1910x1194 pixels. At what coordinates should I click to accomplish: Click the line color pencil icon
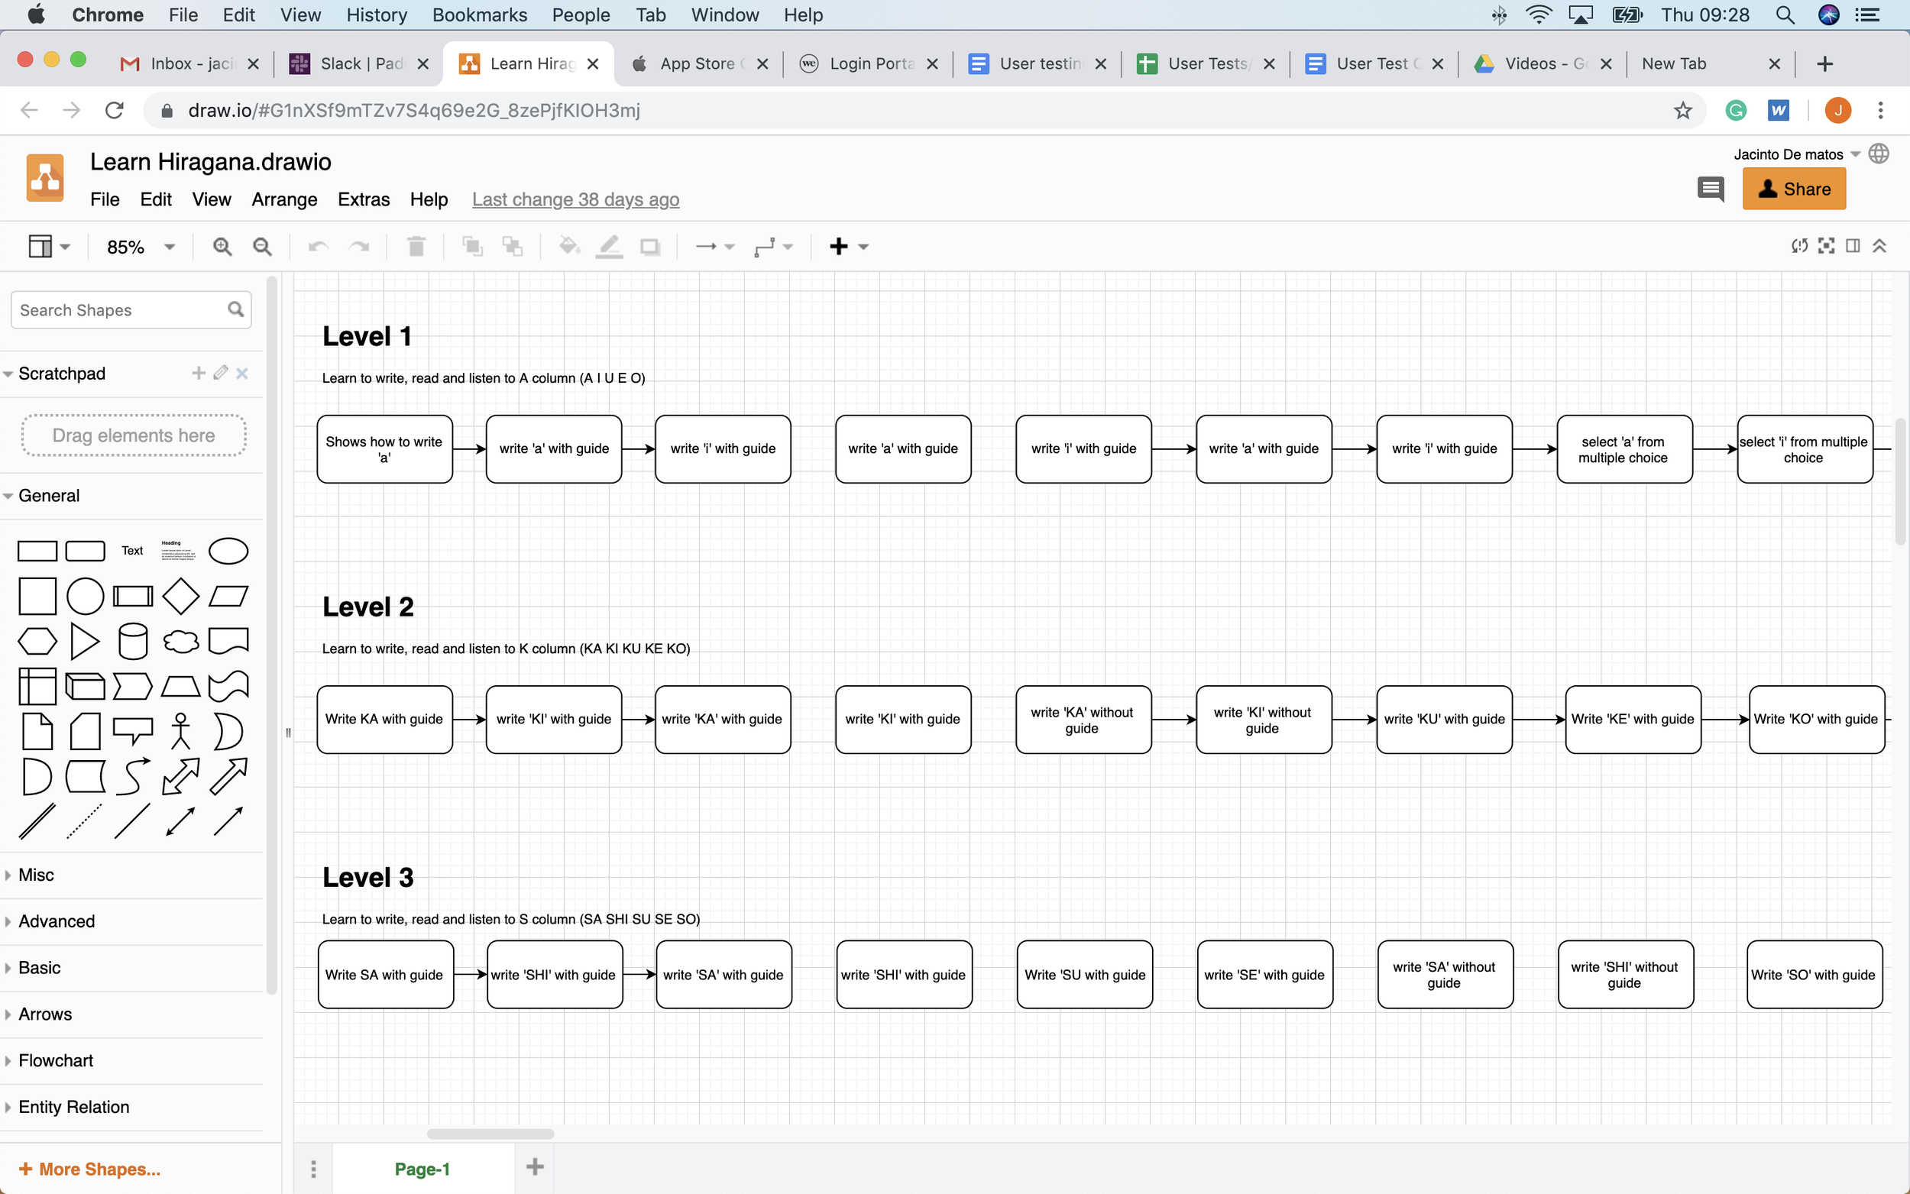point(609,248)
